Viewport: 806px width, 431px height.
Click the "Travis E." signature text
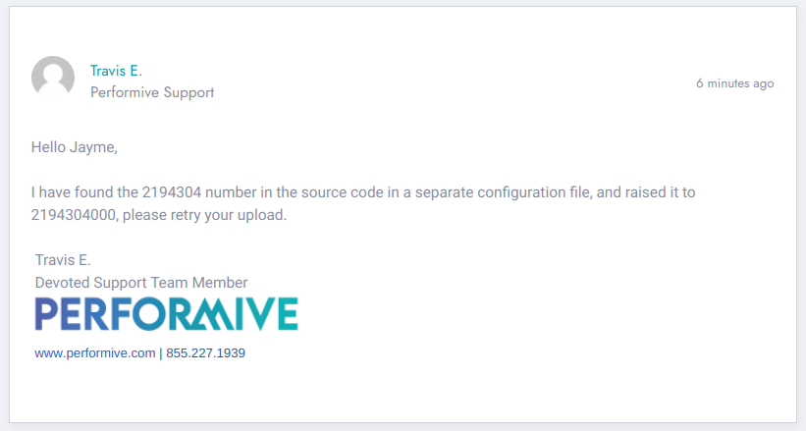[63, 260]
